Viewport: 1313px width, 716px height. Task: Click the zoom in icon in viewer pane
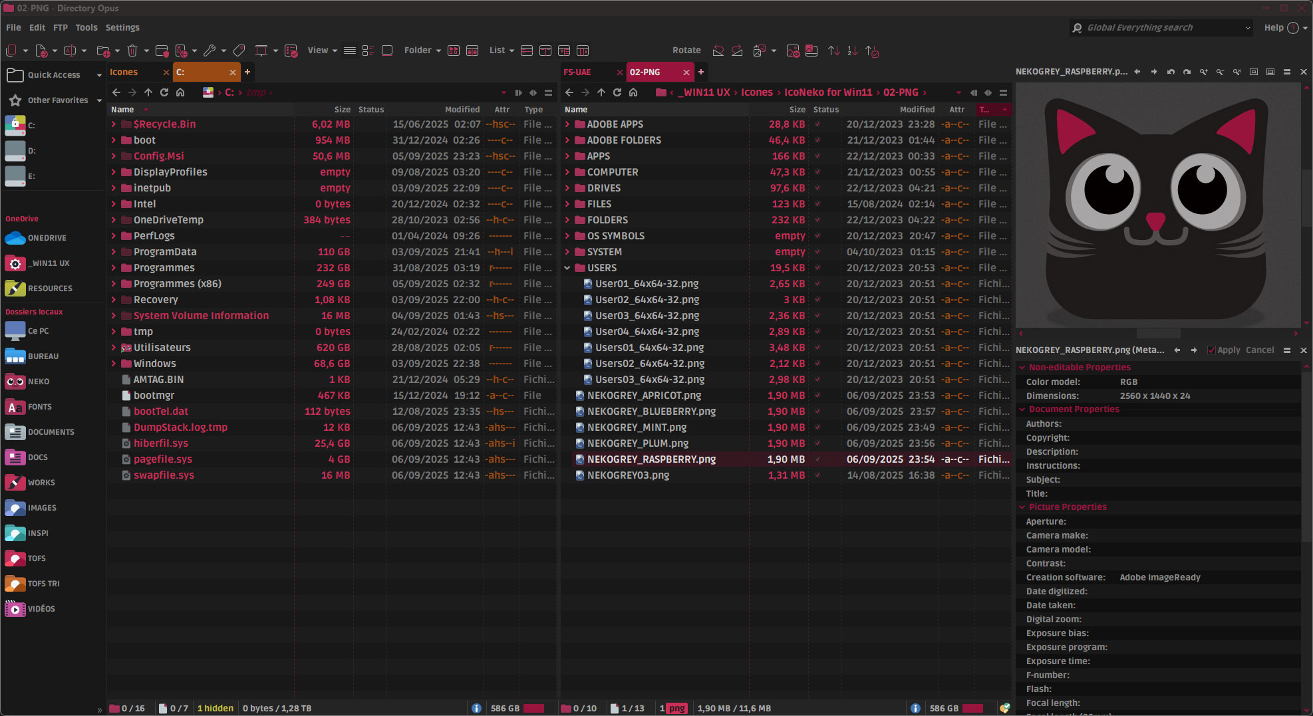pyautogui.click(x=1203, y=72)
